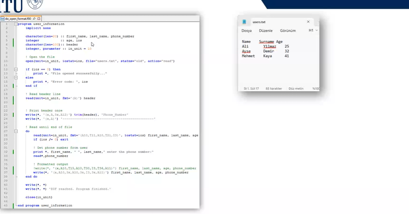Click the notepad icon in users.txt window
This screenshot has width=409, height=214.
tap(244, 22)
